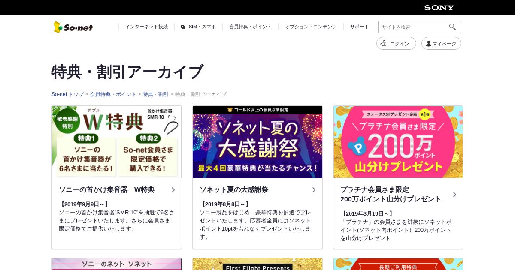Go to So-net トップ breadcrumb link
Image resolution: width=515 pixels, height=270 pixels.
pos(67,94)
